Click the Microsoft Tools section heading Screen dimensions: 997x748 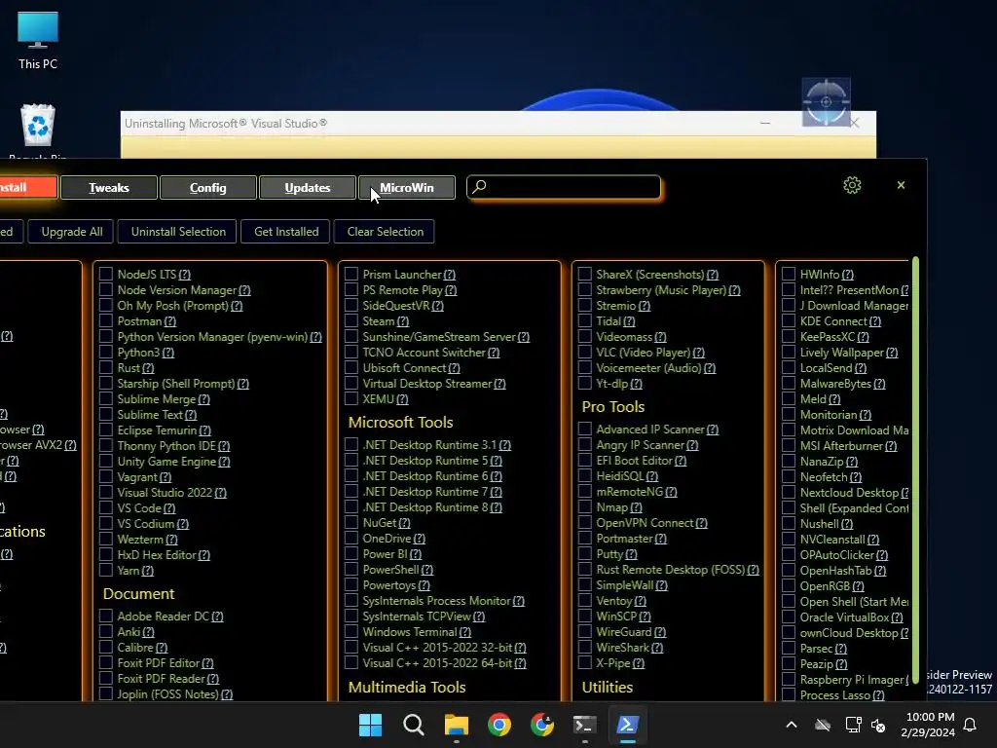400,423
